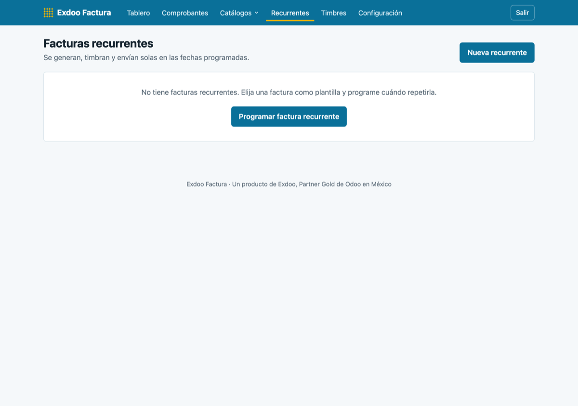This screenshot has width=578, height=406.
Task: Go to Configuración in the navbar
Action: coord(380,13)
